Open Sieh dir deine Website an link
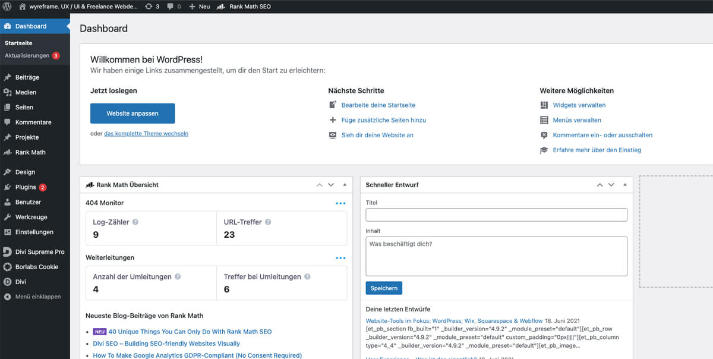 click(377, 135)
